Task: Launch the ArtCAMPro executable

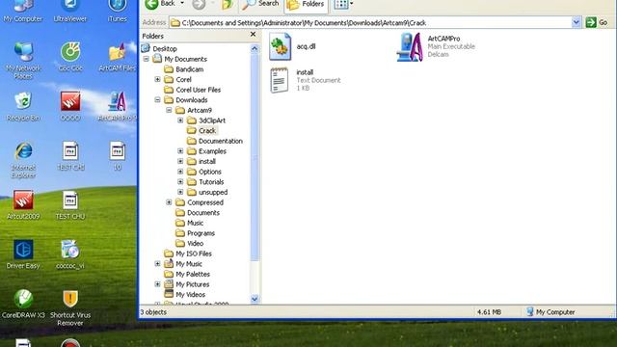Action: pos(436,46)
